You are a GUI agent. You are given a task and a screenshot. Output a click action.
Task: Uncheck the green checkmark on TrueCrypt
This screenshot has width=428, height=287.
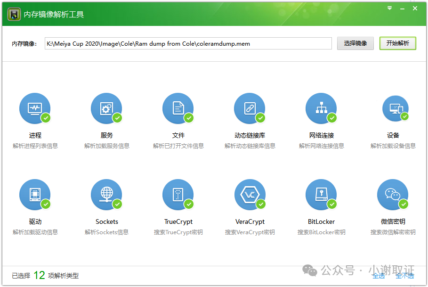click(x=189, y=204)
